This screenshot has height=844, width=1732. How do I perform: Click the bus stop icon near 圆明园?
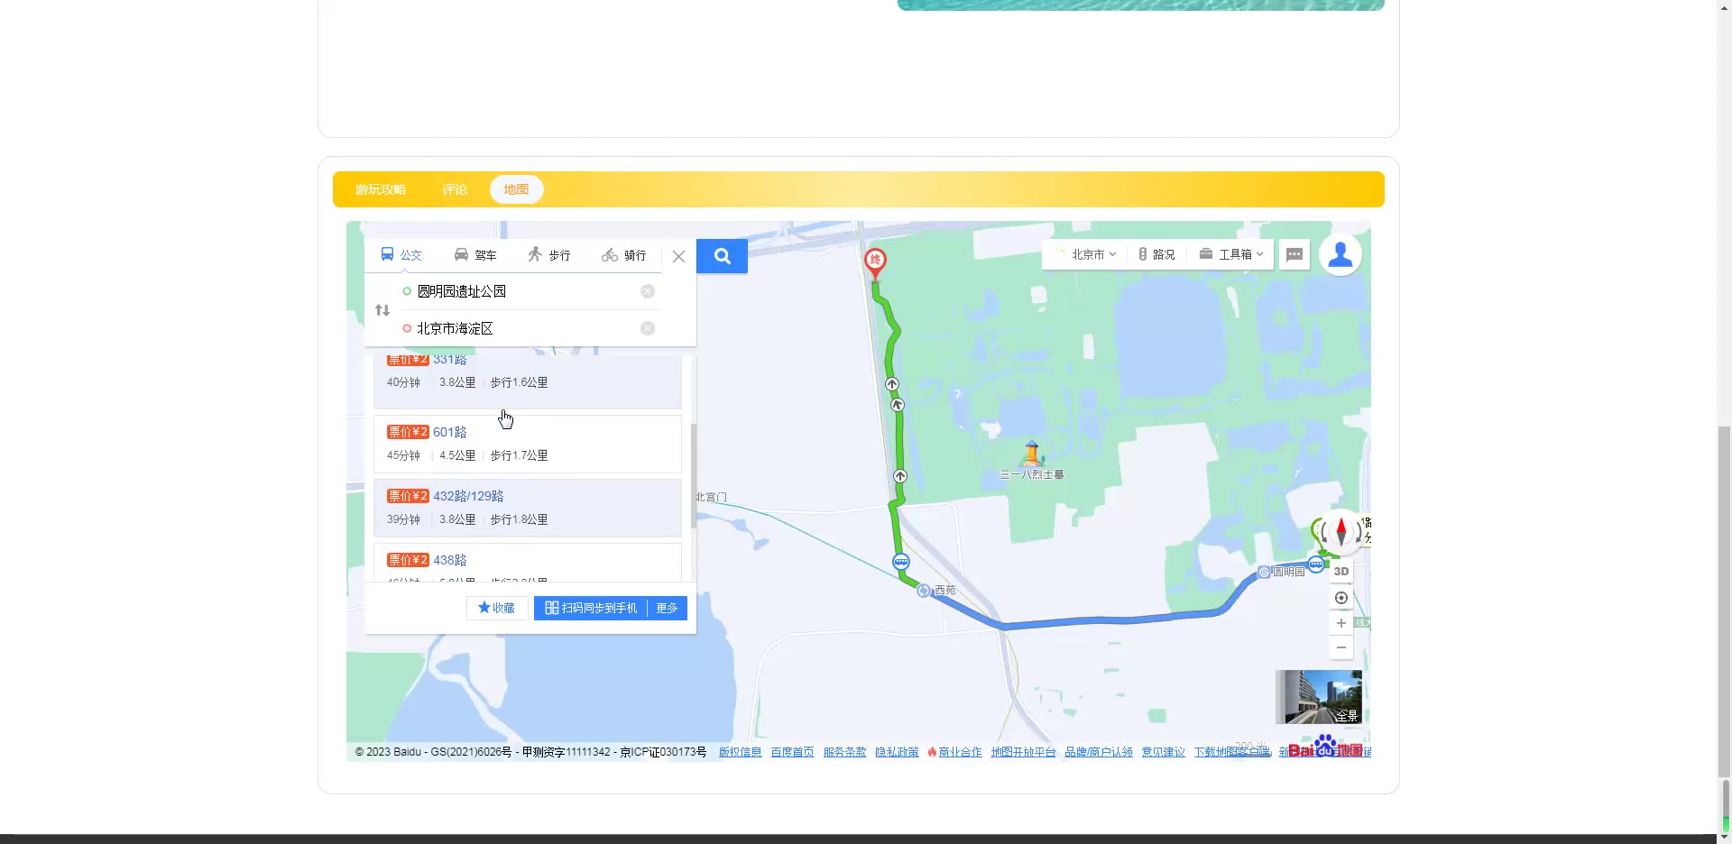pos(1316,565)
